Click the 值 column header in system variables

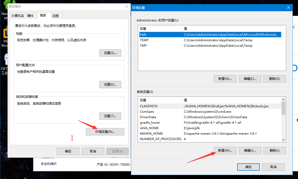pyautogui.click(x=232, y=100)
